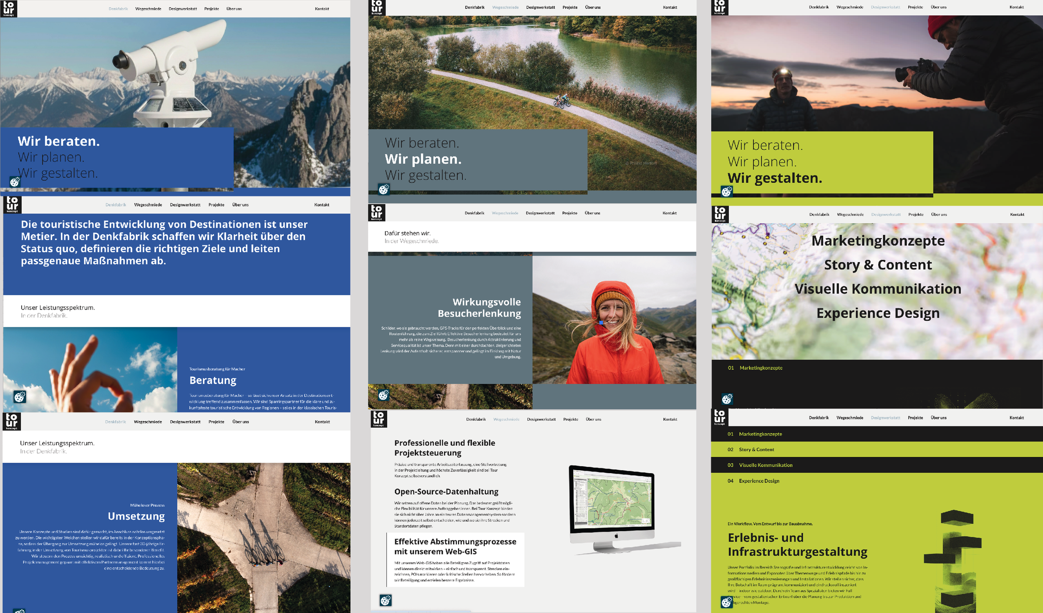Click the 'Wirkungsvolle Besucherlenkung' heading
Screen dimensions: 1043x613
coord(479,308)
